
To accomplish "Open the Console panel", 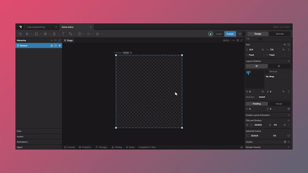I will tap(69, 147).
